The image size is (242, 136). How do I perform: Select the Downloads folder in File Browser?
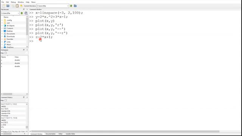(x=11, y=36)
